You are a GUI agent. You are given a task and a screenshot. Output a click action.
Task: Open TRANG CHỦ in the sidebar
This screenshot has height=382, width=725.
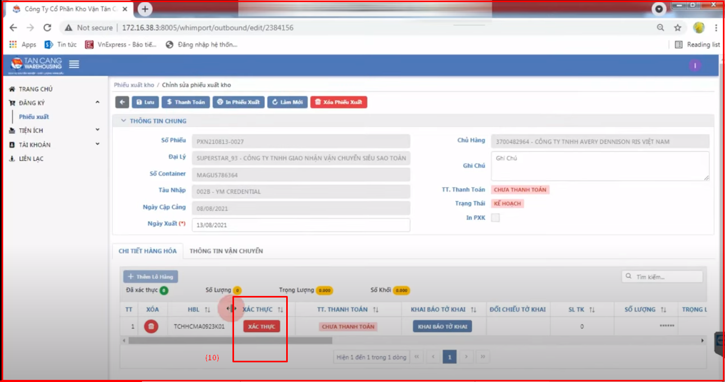coord(35,89)
